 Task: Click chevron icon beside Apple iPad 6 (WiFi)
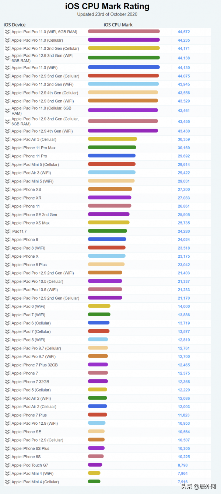[7, 306]
